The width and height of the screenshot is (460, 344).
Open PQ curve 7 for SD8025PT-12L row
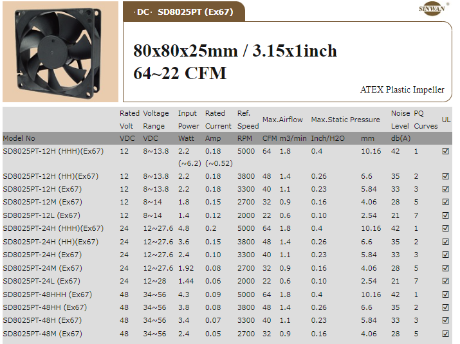[x=416, y=215]
